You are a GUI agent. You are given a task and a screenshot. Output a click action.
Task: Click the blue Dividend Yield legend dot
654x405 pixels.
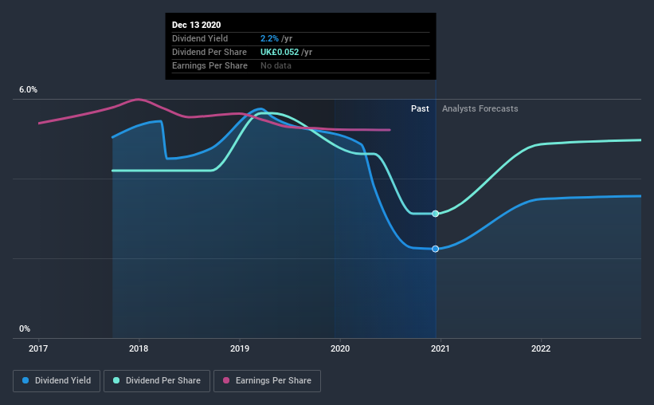pos(25,380)
